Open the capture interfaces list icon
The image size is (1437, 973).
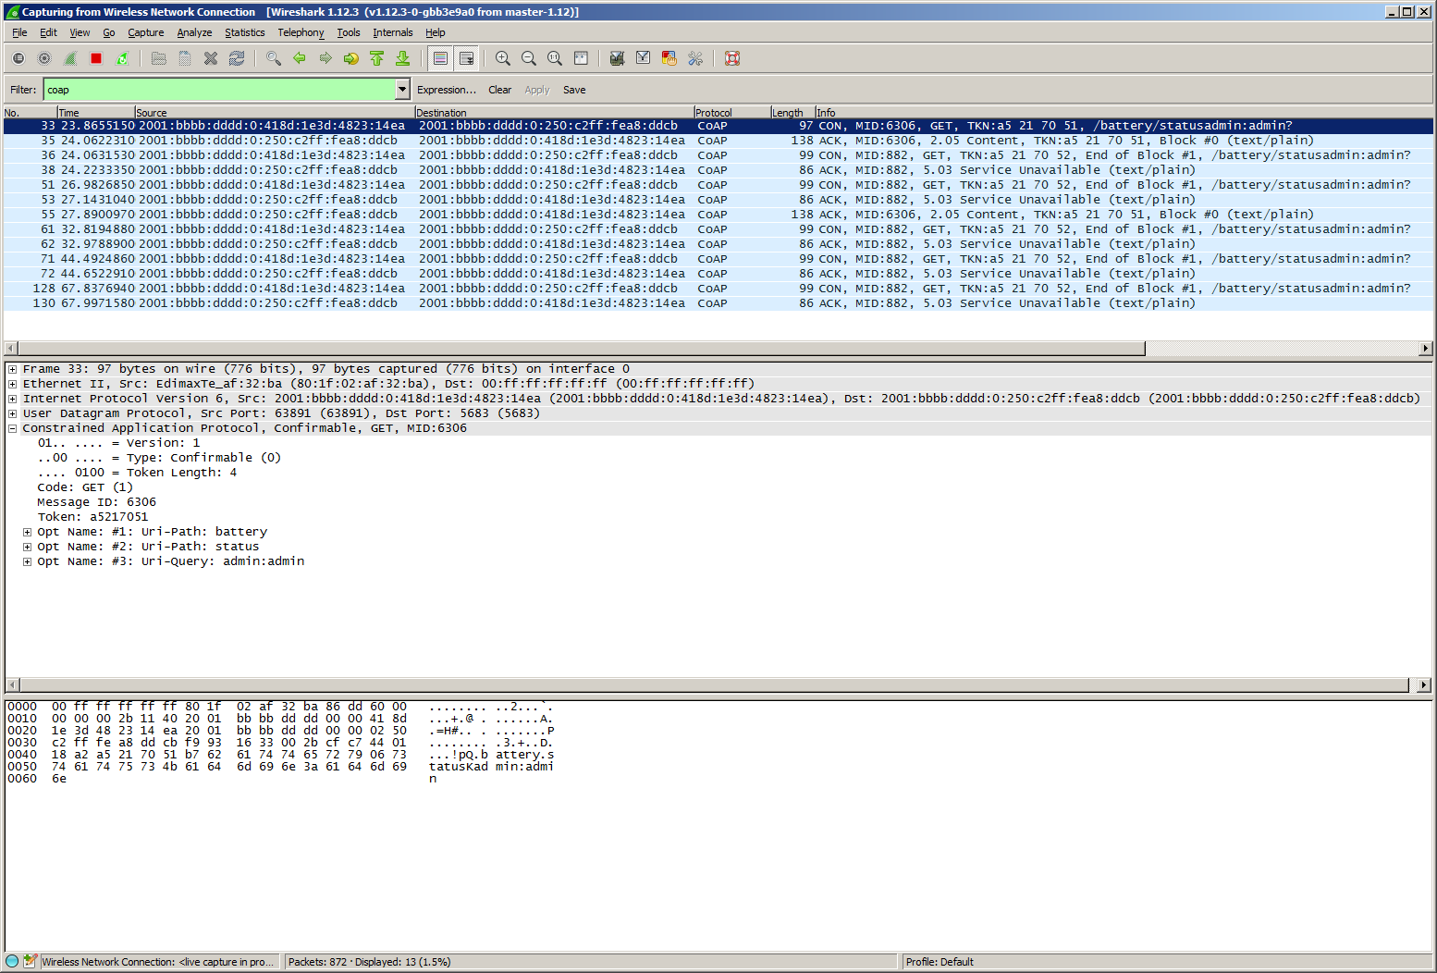point(18,58)
